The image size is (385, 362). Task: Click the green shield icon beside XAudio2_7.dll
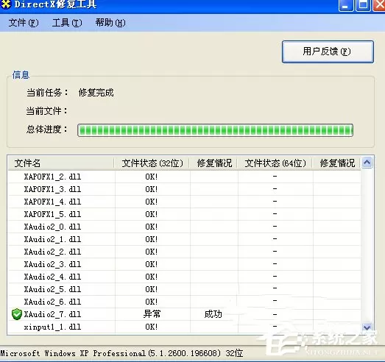pyautogui.click(x=17, y=314)
